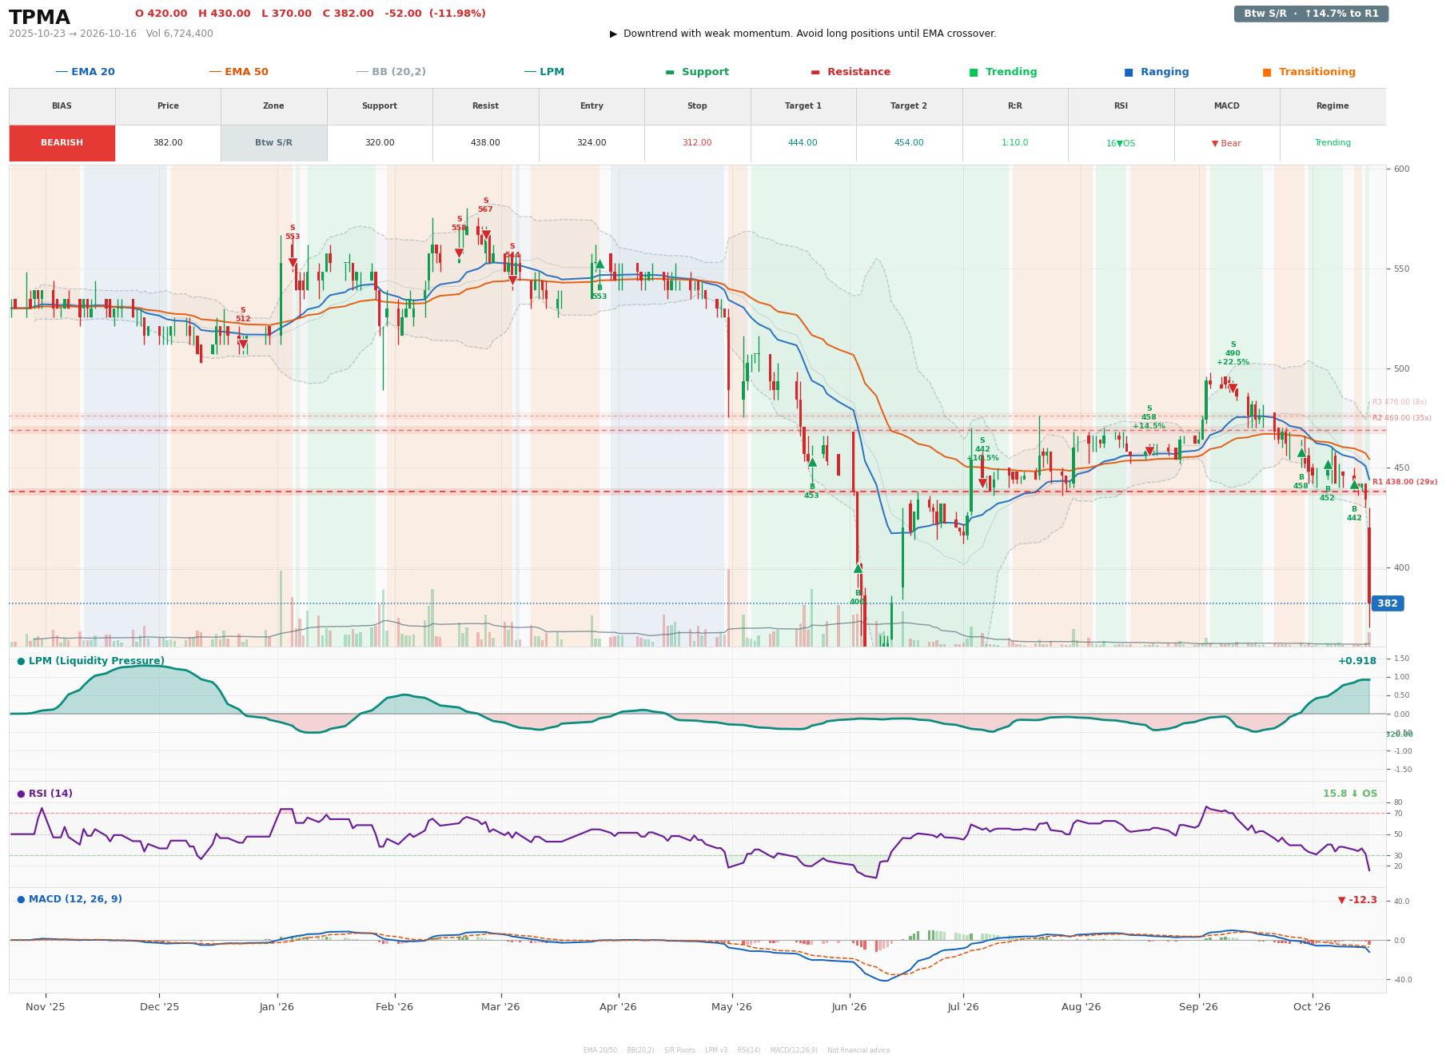Click the S 490 +22.5% signal label
1446x1063 pixels.
point(1233,353)
